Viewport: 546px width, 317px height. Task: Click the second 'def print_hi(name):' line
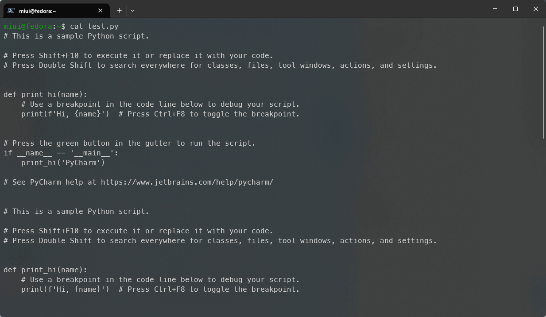pos(45,270)
